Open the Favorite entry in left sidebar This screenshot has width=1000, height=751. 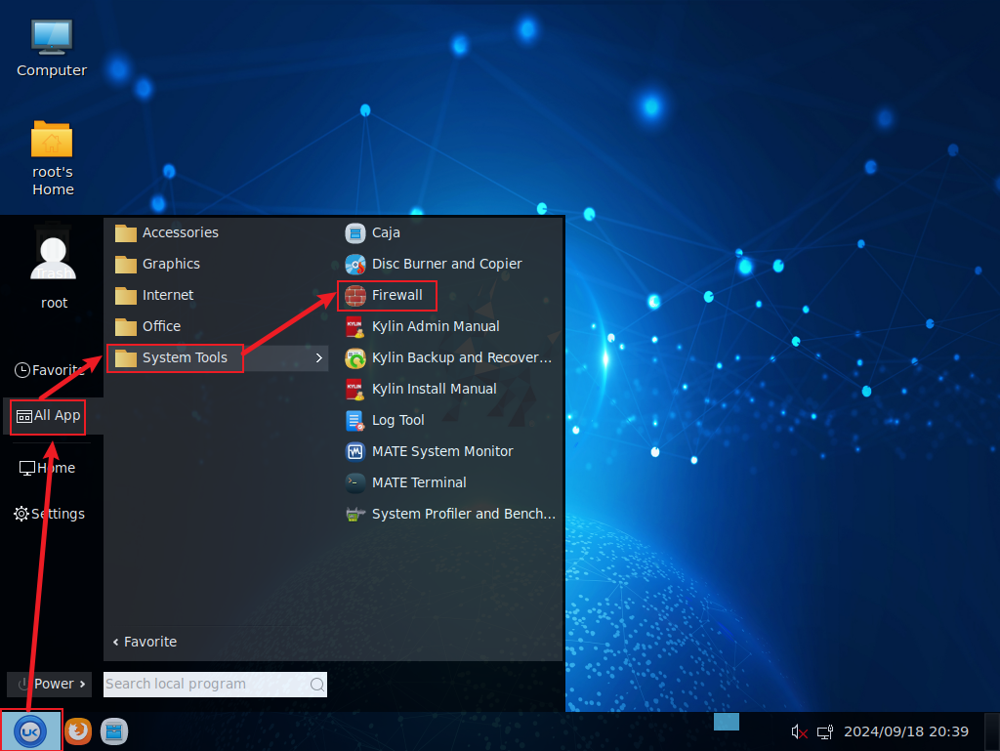coord(49,370)
